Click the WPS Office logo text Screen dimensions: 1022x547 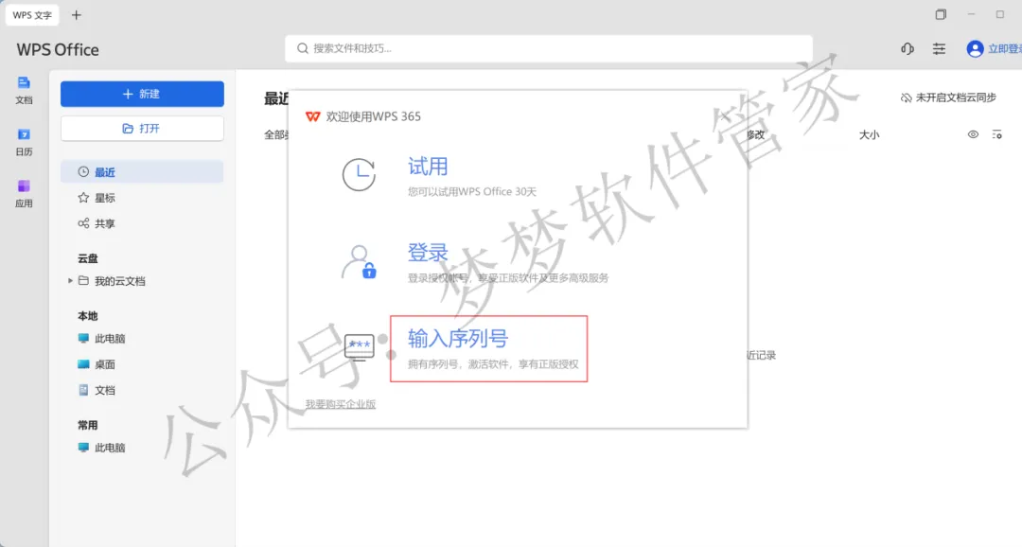click(x=58, y=49)
